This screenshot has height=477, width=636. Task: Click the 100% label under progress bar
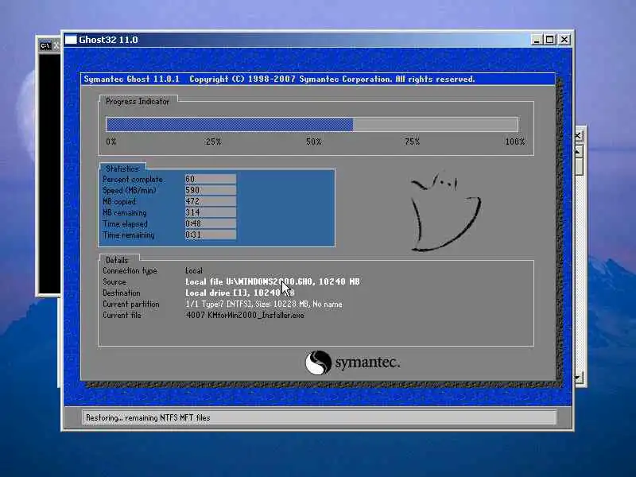pyautogui.click(x=514, y=142)
